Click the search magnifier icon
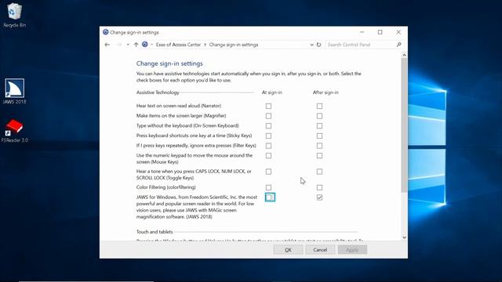 [399, 45]
